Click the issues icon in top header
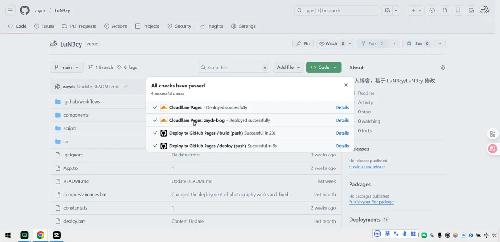Image resolution: width=500 pixels, height=242 pixels. [431, 10]
